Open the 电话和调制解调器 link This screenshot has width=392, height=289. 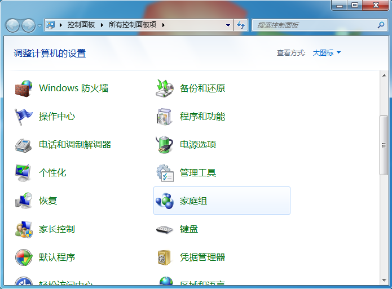click(x=75, y=145)
